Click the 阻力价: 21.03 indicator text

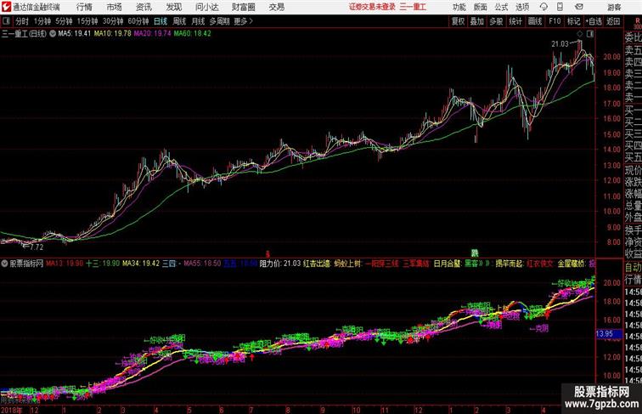click(x=280, y=264)
